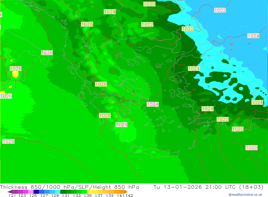
Task: Click the '21:00 UTC' time text
Action: (221, 187)
